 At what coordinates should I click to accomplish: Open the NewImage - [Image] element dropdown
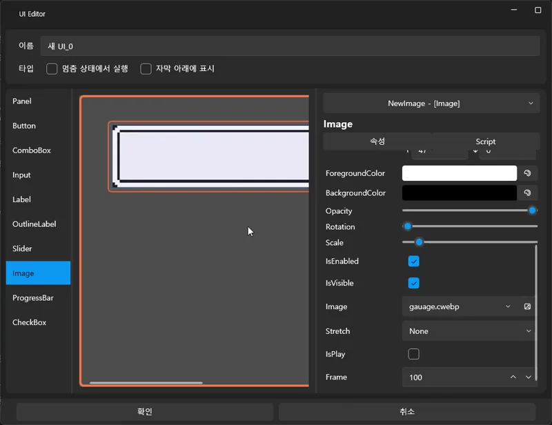tap(431, 103)
